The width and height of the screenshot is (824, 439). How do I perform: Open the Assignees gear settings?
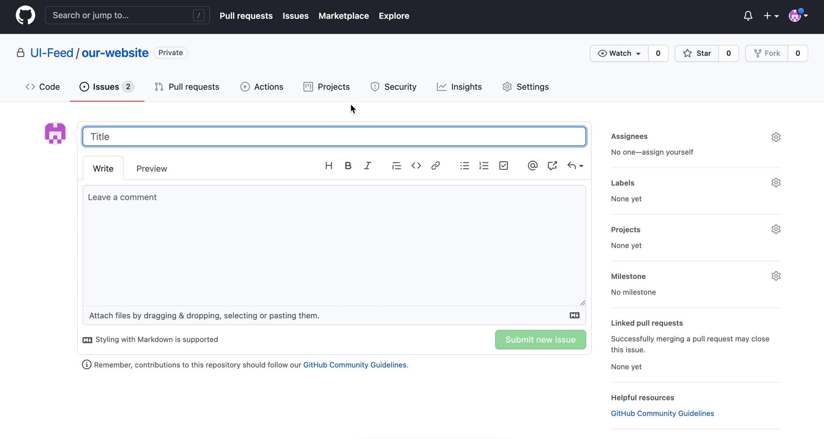tap(776, 137)
